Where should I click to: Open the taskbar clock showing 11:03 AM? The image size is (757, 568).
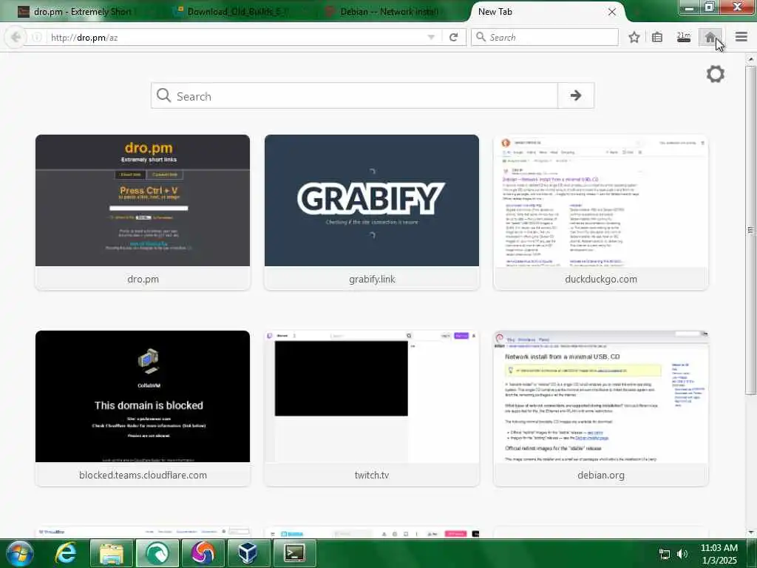[x=719, y=554]
